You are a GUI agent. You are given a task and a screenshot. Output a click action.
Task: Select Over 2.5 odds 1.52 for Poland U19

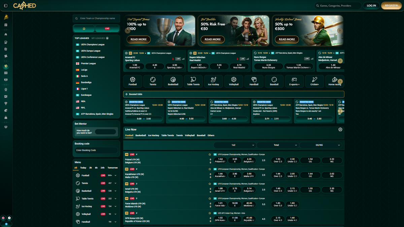click(x=278, y=160)
